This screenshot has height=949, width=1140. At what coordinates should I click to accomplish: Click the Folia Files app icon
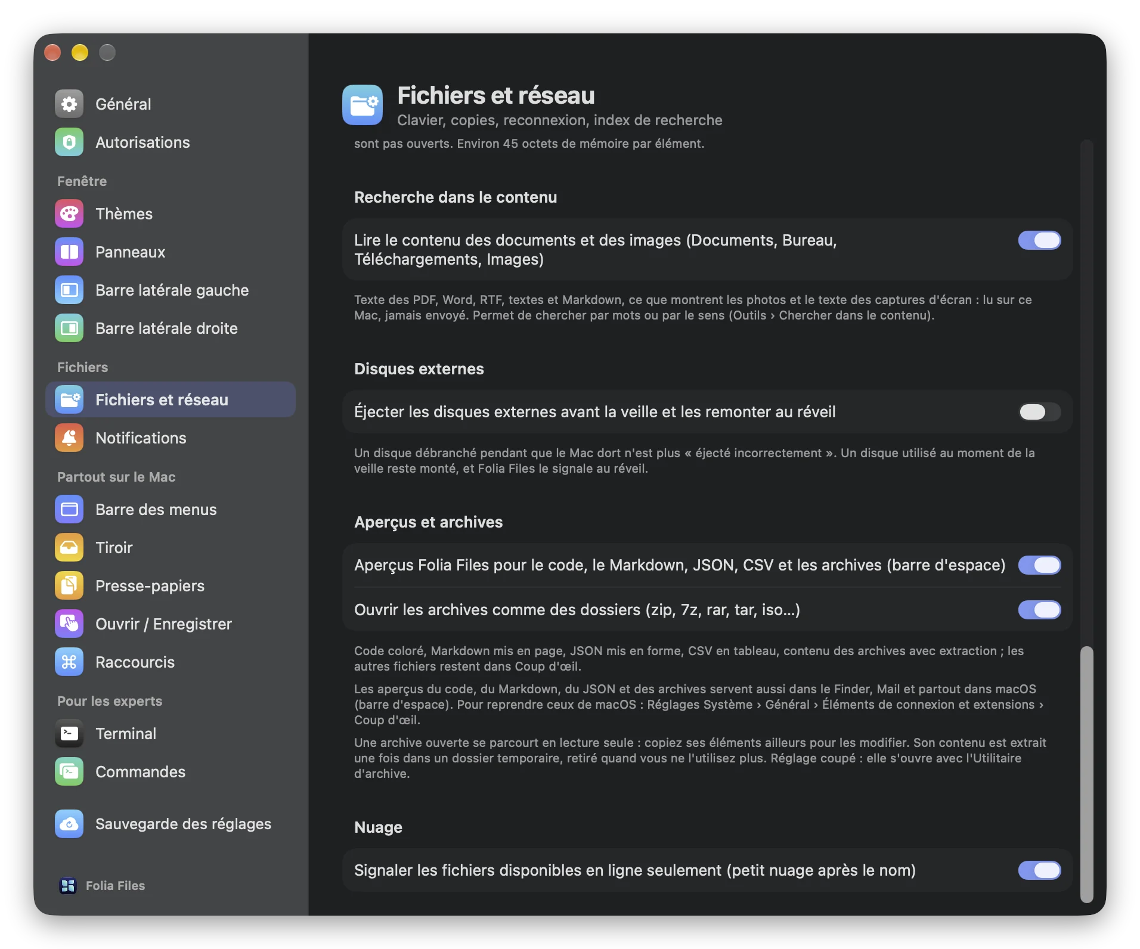coord(68,886)
